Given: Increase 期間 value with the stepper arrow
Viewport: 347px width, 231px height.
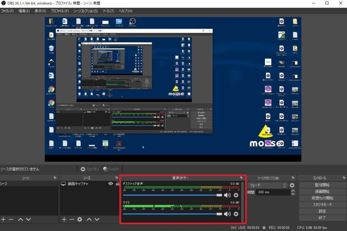Looking at the screenshot, I should 293,190.
